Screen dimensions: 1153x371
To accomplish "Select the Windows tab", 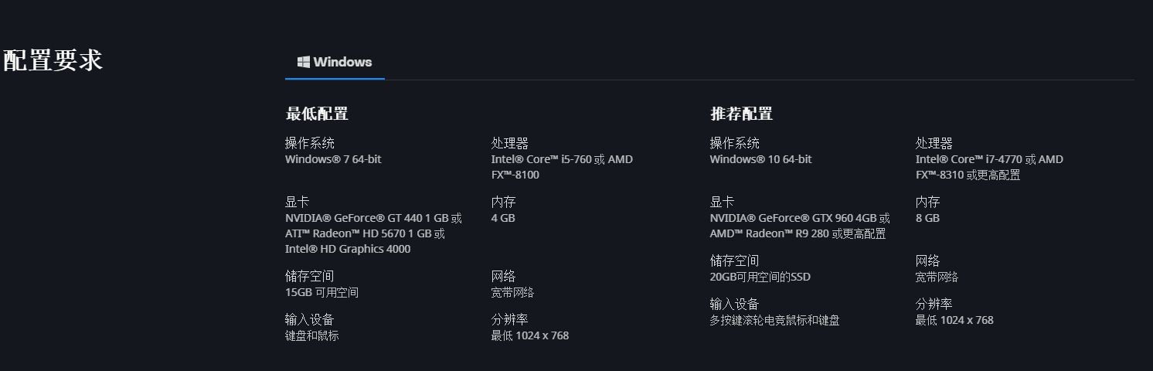I will pos(335,62).
